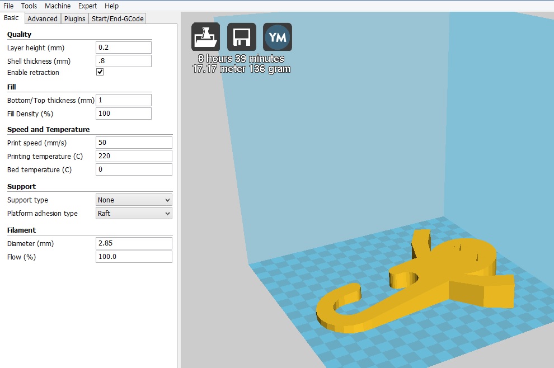Click the 'Quality' section heading
This screenshot has height=368, width=554.
pyautogui.click(x=20, y=34)
